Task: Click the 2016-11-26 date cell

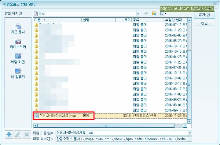Action: pos(176,116)
